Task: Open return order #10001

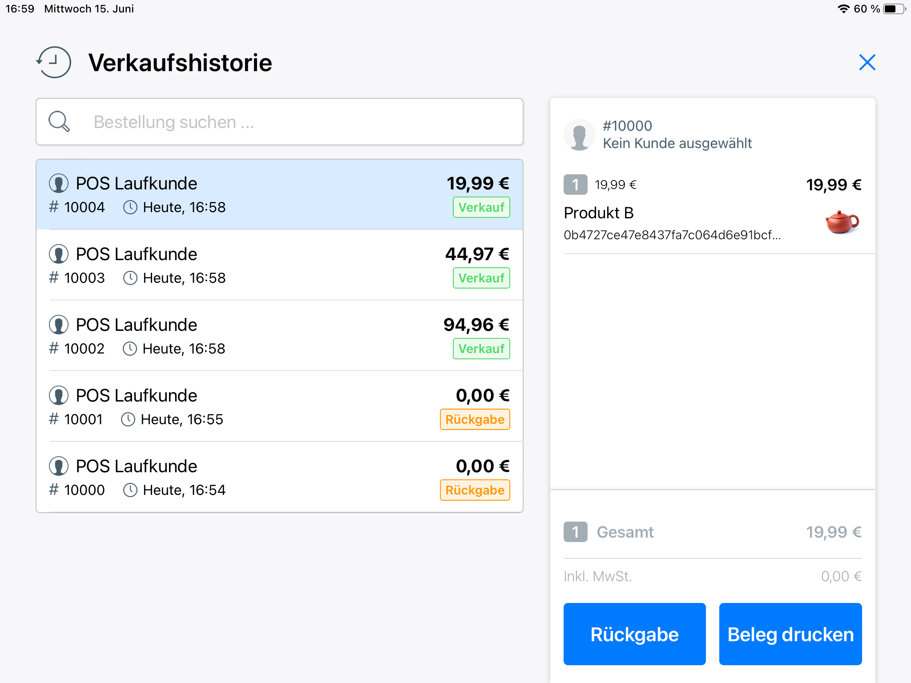Action: [x=279, y=407]
